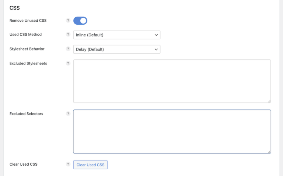Select the Stylesheet Behavior label text
The width and height of the screenshot is (283, 176).
27,49
